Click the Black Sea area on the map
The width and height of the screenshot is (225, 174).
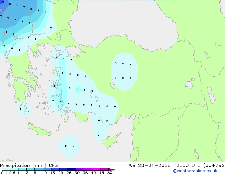click(124, 22)
